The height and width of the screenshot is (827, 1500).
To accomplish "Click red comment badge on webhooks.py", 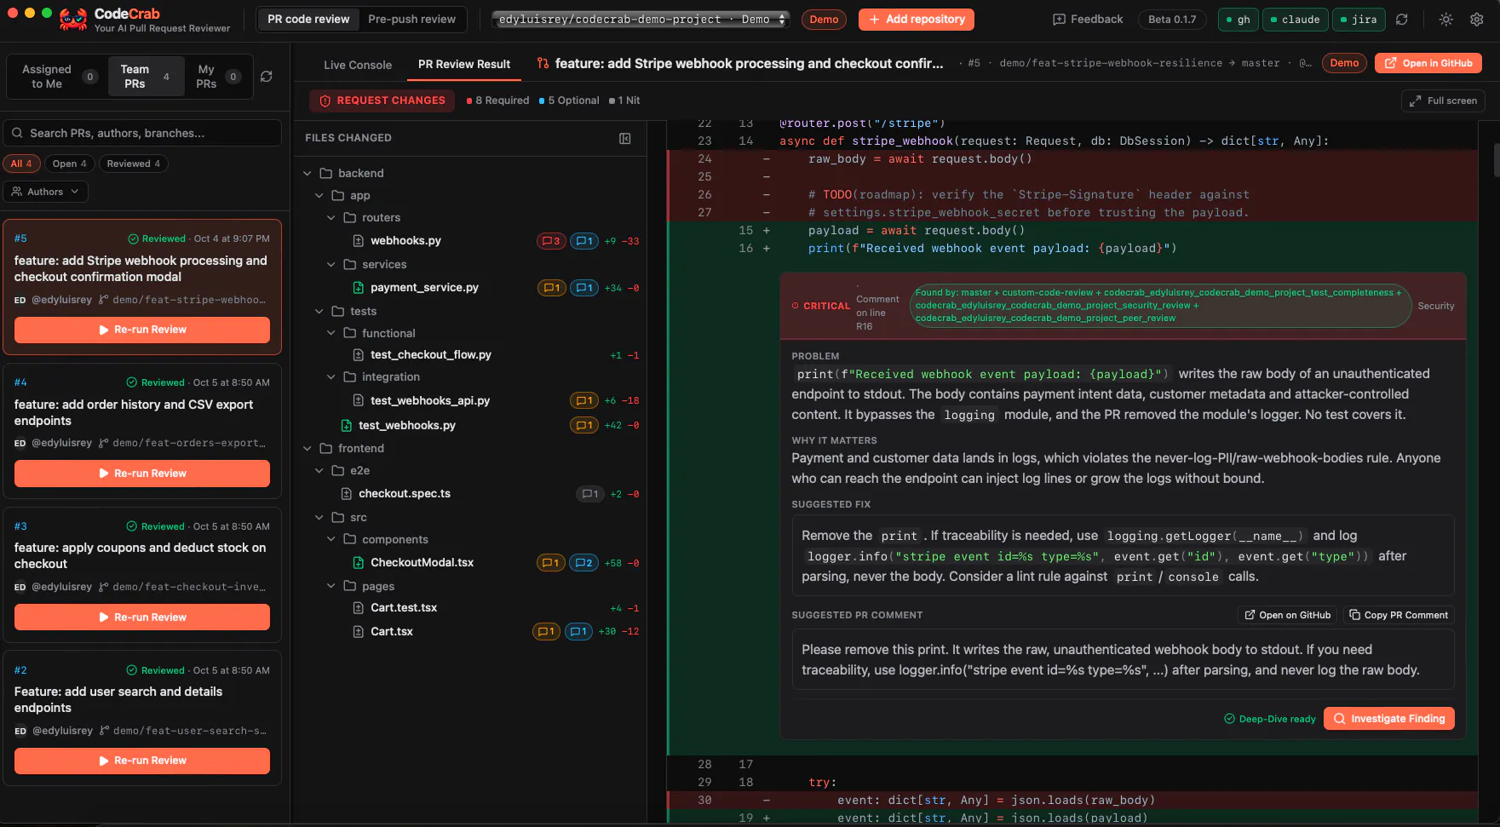I will 551,241.
